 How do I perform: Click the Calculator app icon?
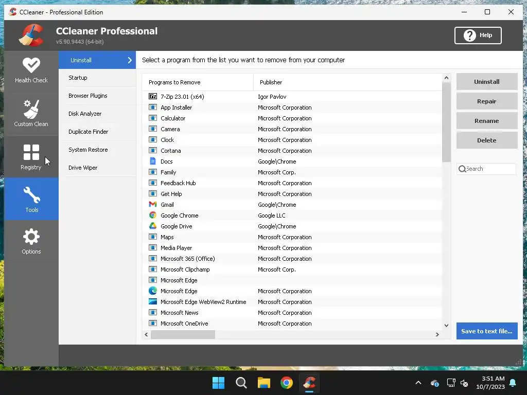pos(152,118)
